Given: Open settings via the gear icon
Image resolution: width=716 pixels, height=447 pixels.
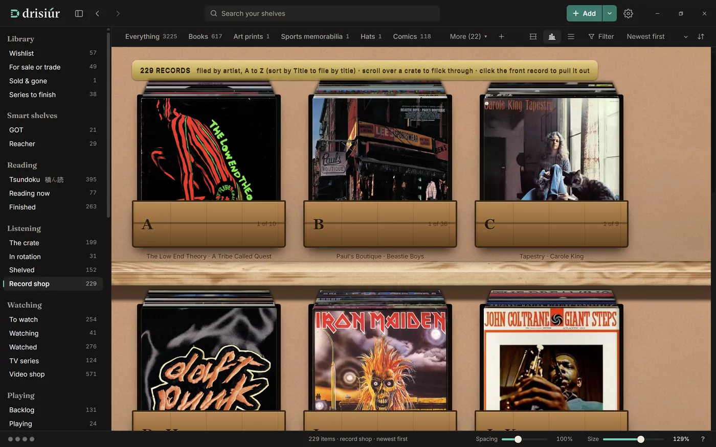Looking at the screenshot, I should point(628,13).
